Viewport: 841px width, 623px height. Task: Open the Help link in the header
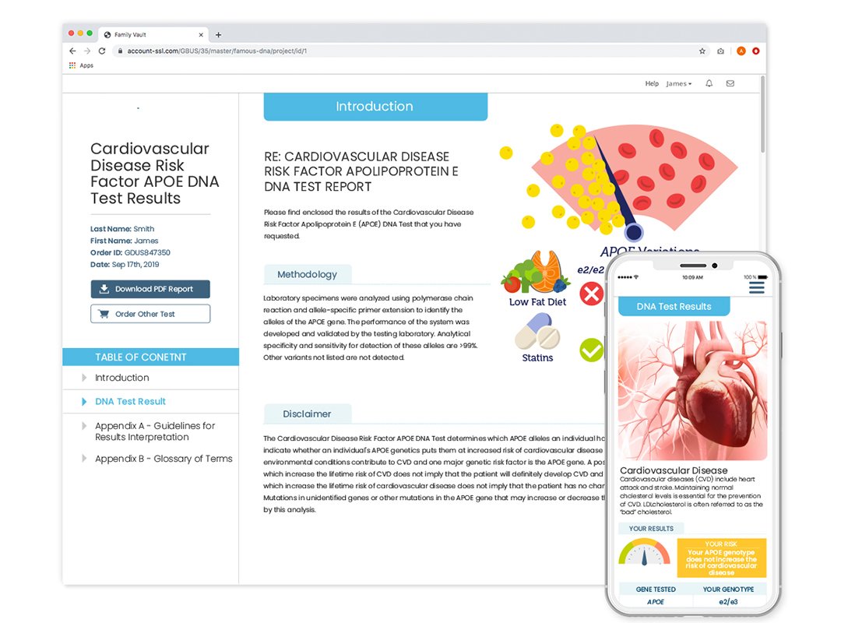[652, 83]
